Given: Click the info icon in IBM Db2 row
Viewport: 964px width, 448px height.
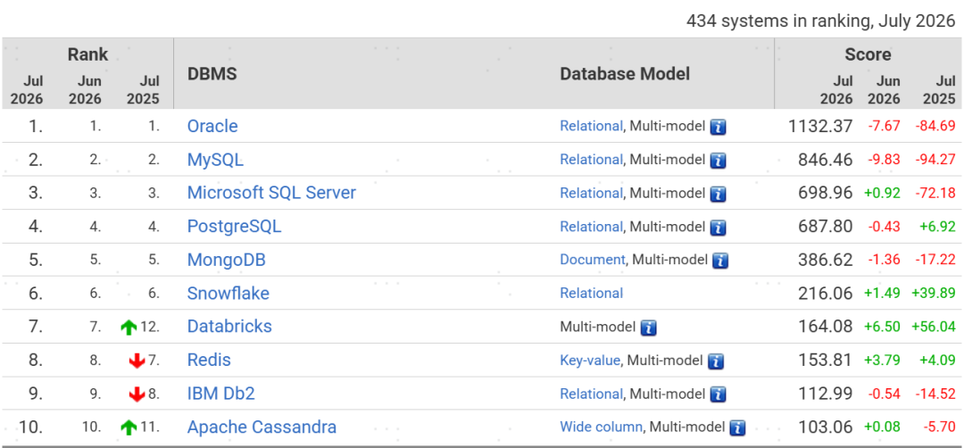Looking at the screenshot, I should pyautogui.click(x=718, y=394).
